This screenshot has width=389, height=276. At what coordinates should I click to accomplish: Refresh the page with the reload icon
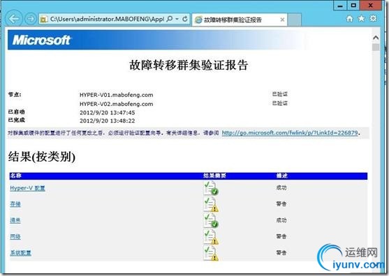185,19
